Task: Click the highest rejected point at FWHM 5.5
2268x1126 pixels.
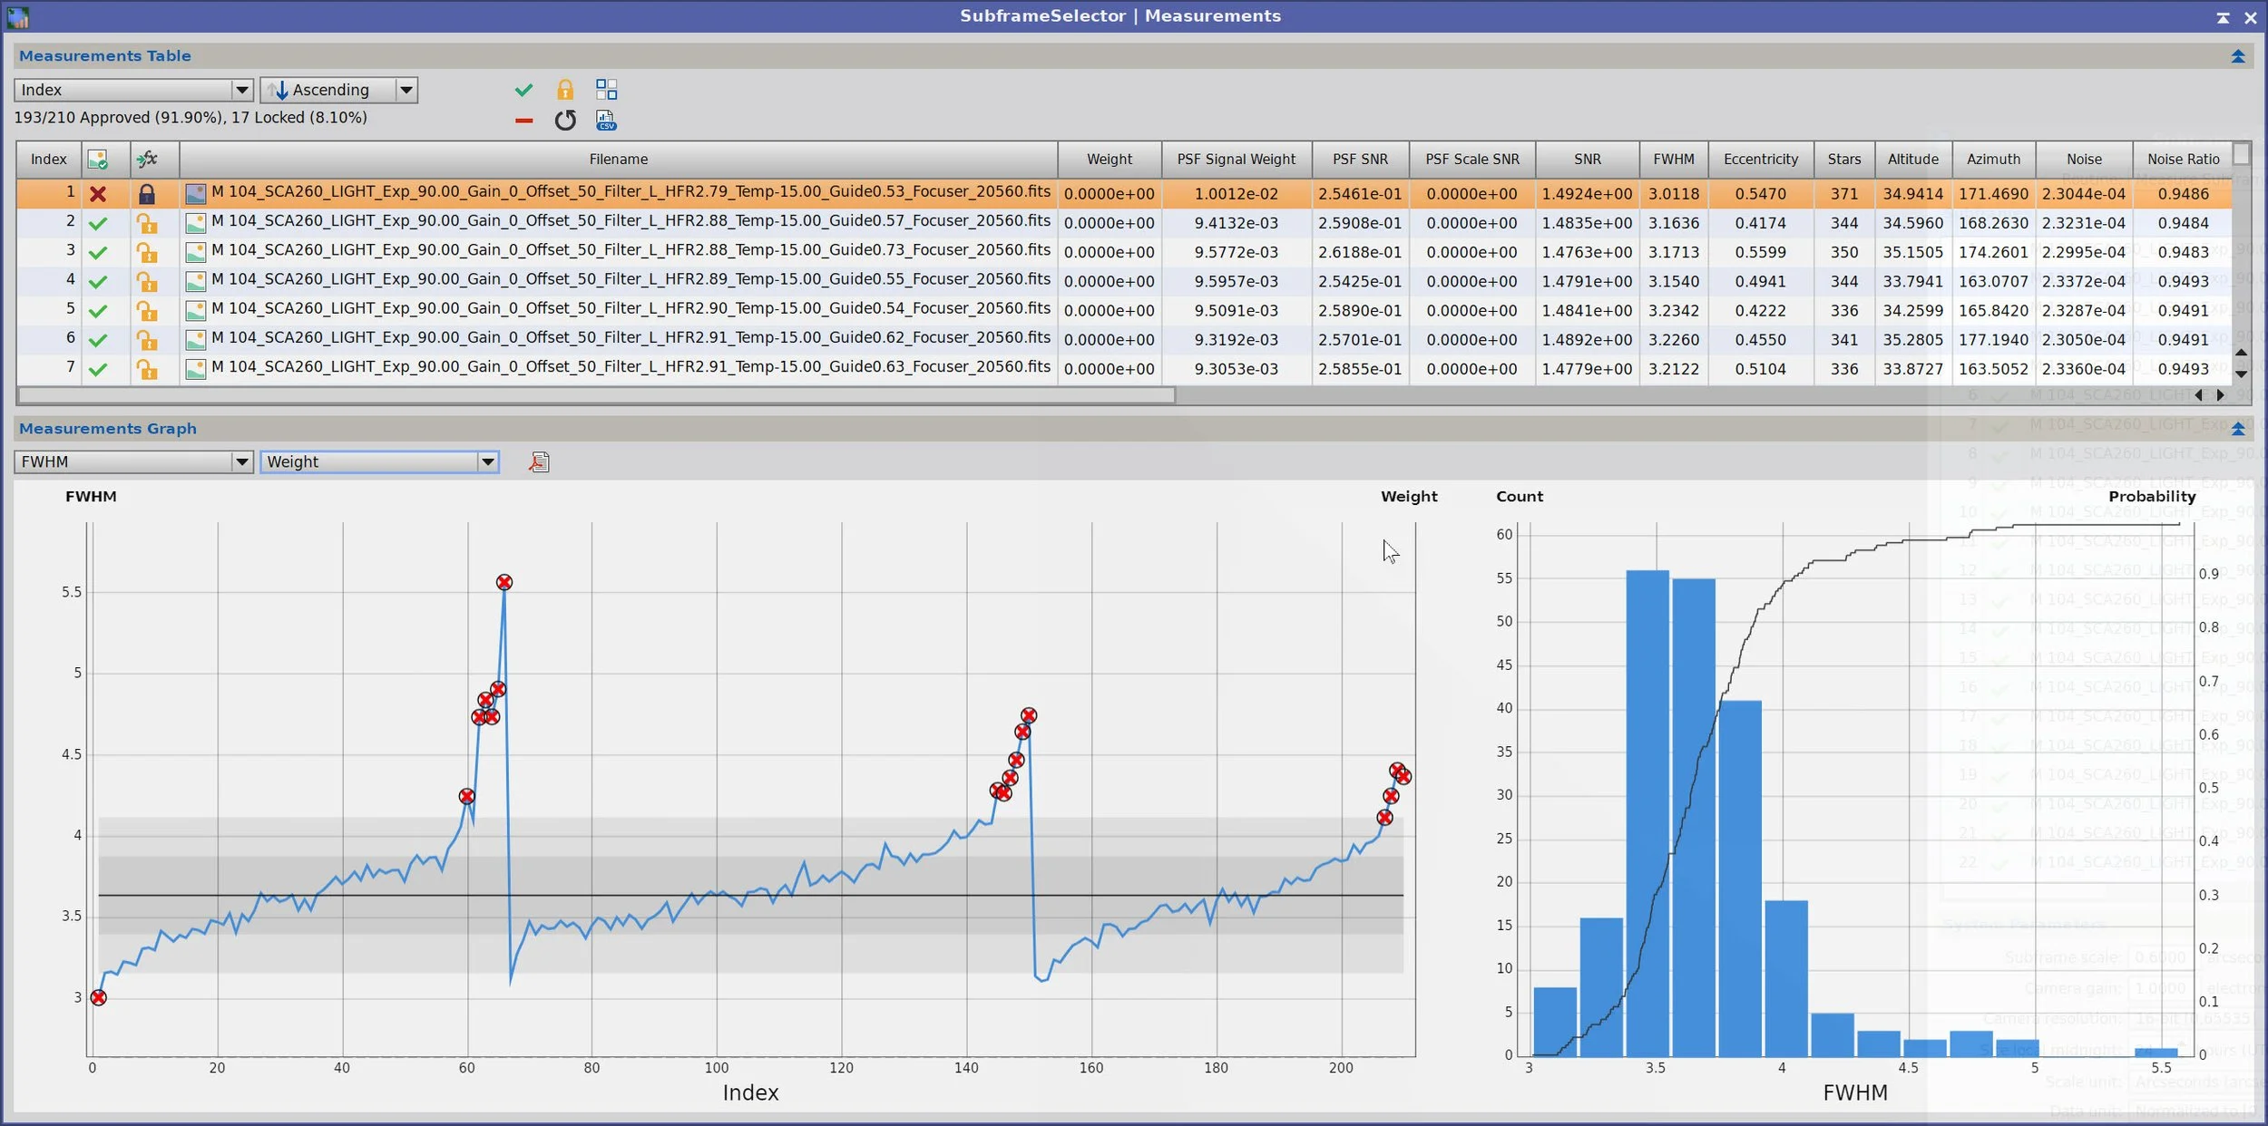Action: click(x=504, y=583)
